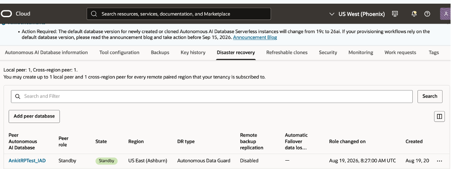Open column settings icon for table

click(x=439, y=117)
